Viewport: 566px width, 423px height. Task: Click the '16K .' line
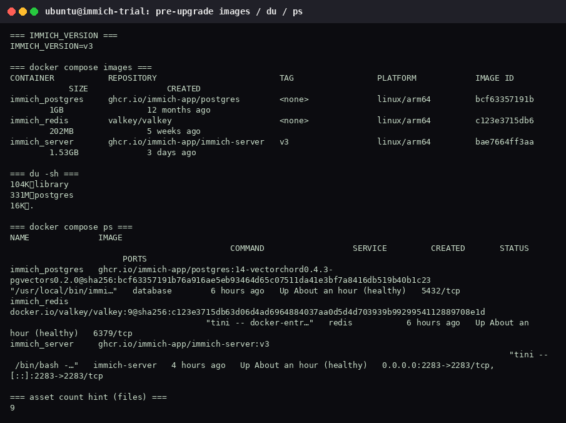pyautogui.click(x=22, y=206)
